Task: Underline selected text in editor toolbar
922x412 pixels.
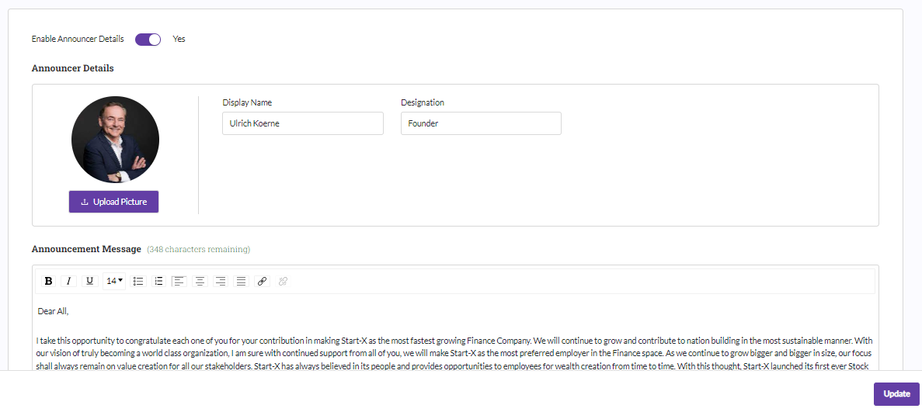Action: [x=89, y=281]
